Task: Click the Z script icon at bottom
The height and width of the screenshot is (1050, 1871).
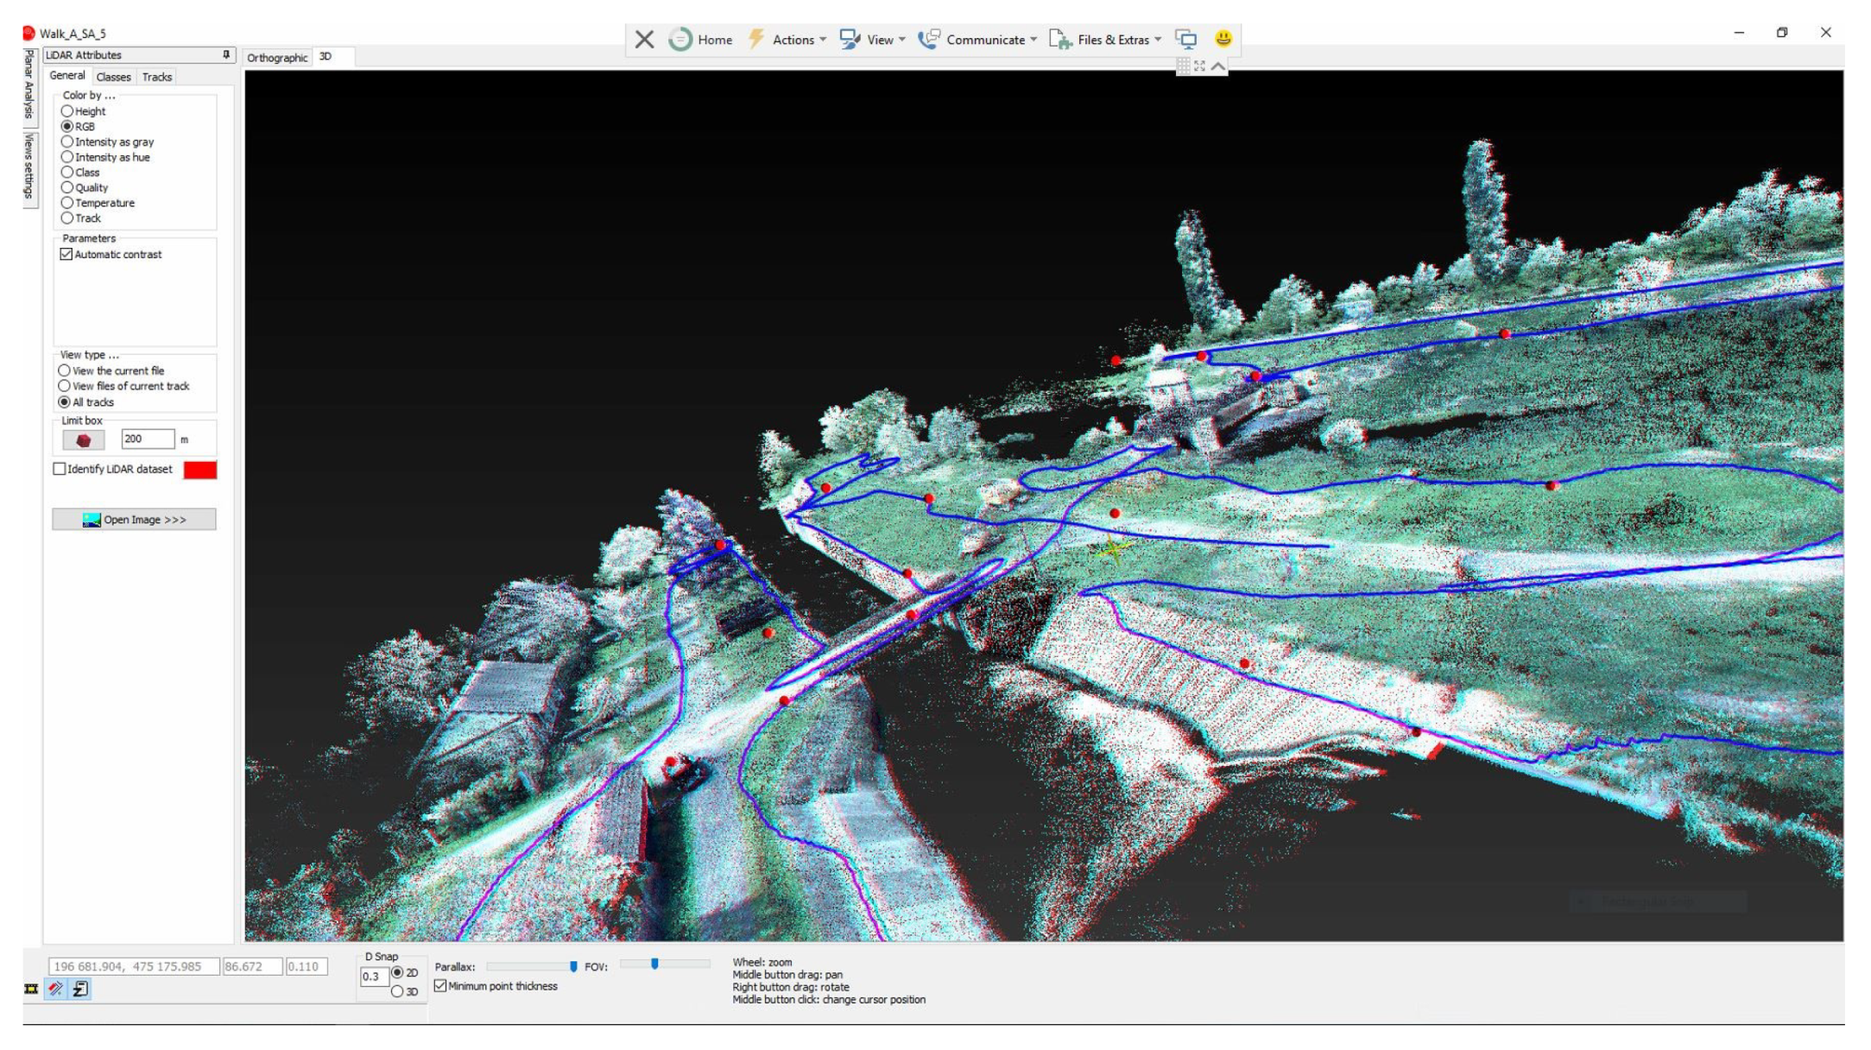Action: point(81,989)
